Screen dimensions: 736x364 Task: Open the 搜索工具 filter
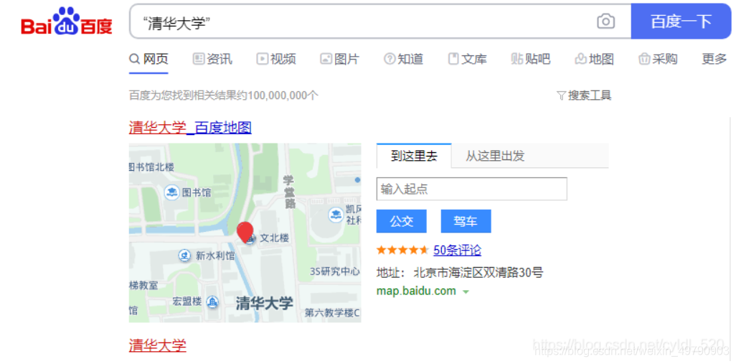point(584,95)
